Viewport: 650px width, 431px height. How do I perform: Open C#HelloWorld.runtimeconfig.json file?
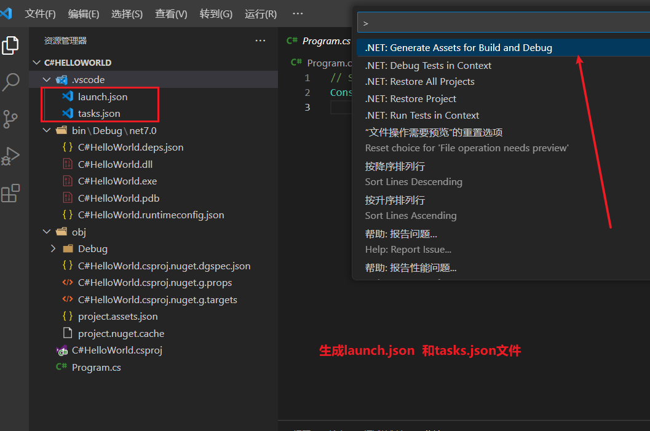pyautogui.click(x=151, y=215)
